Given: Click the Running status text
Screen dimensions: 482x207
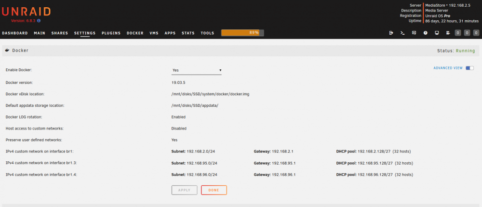Looking at the screenshot, I should [x=466, y=51].
